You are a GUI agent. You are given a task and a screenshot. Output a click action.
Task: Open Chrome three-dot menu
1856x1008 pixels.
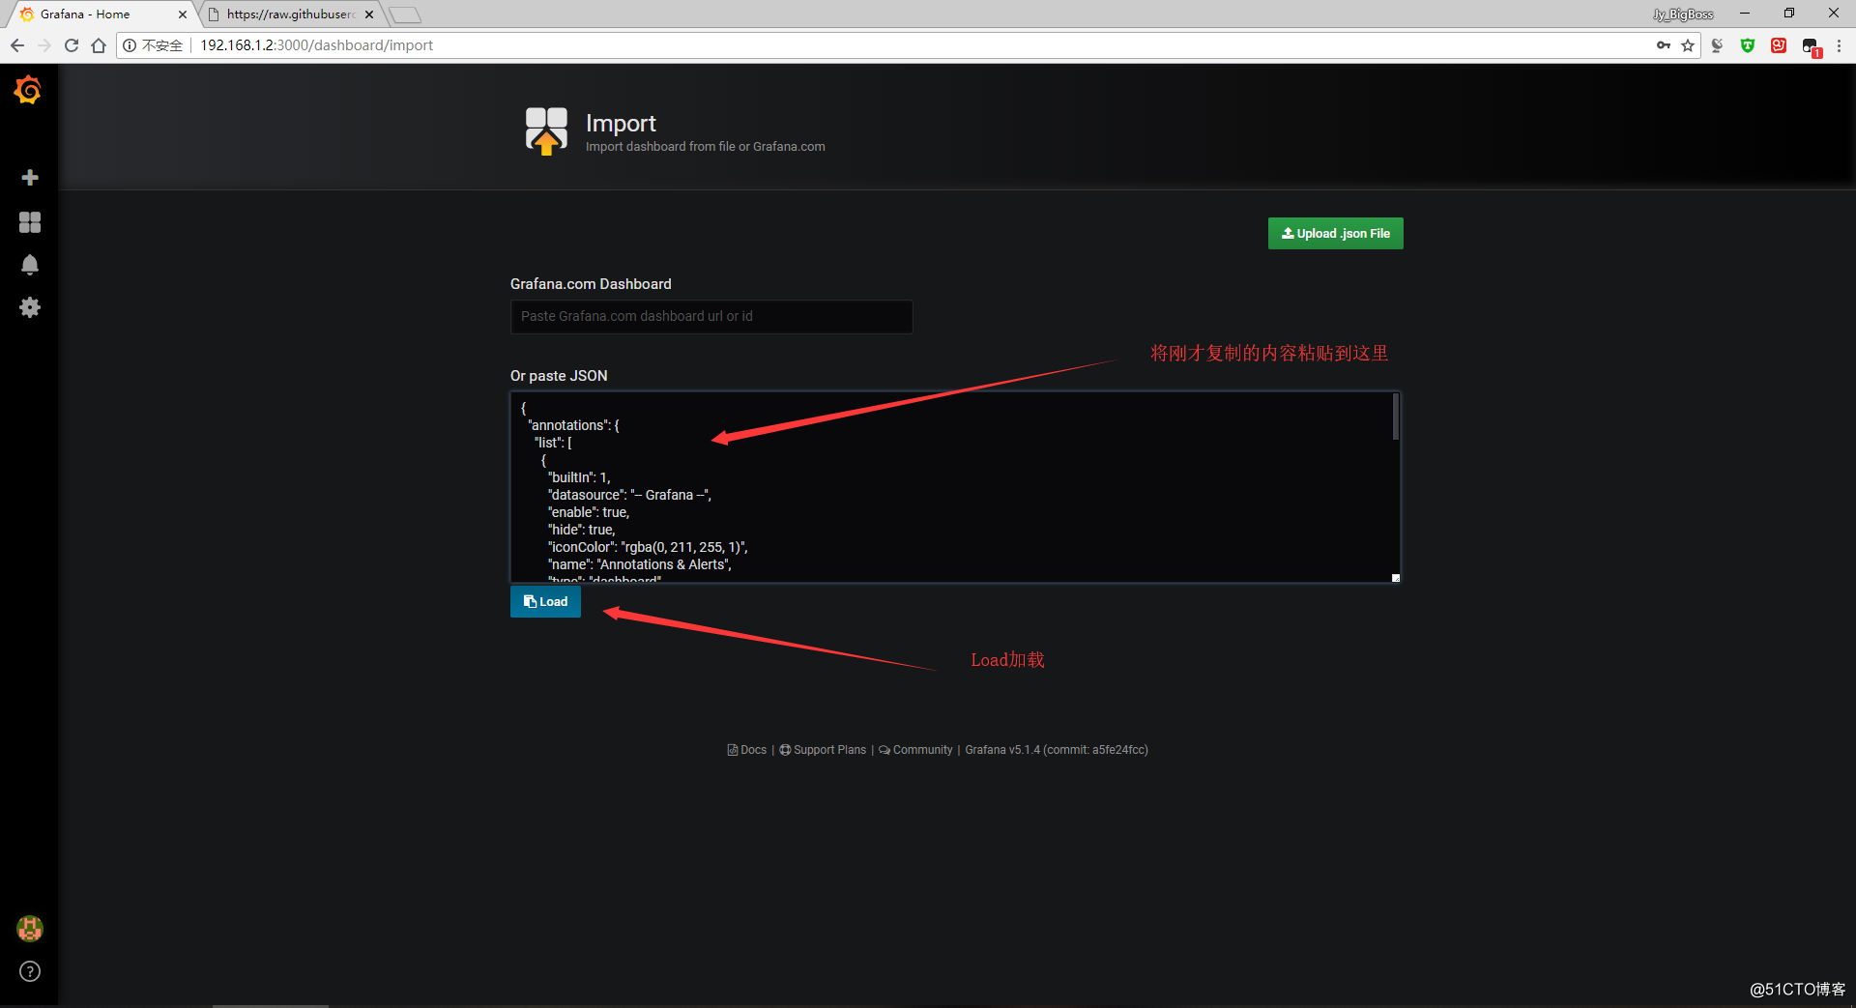[1839, 45]
